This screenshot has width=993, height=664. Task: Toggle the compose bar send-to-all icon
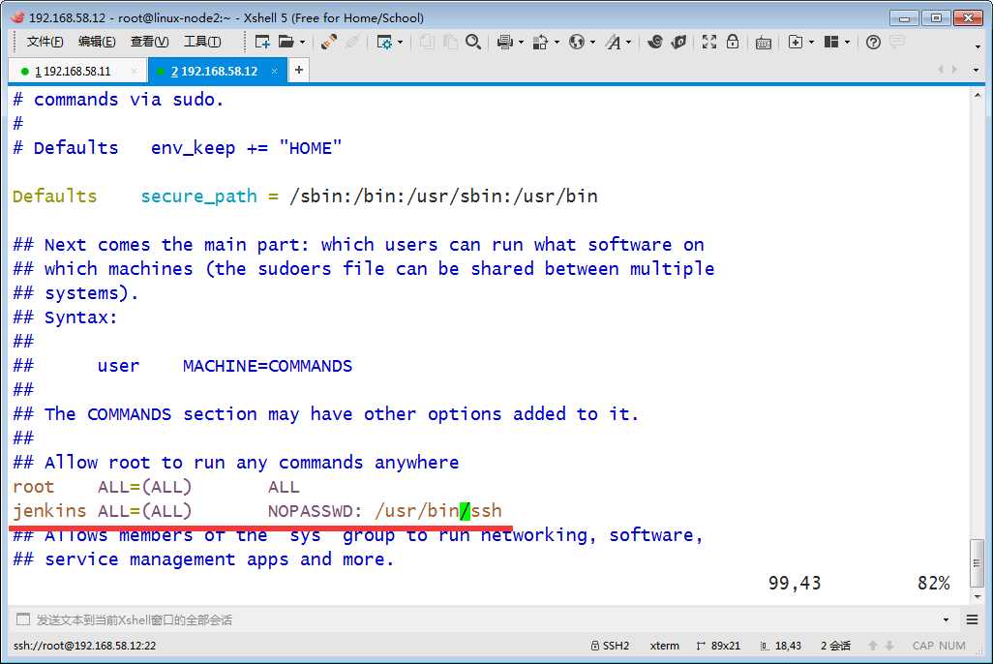23,619
